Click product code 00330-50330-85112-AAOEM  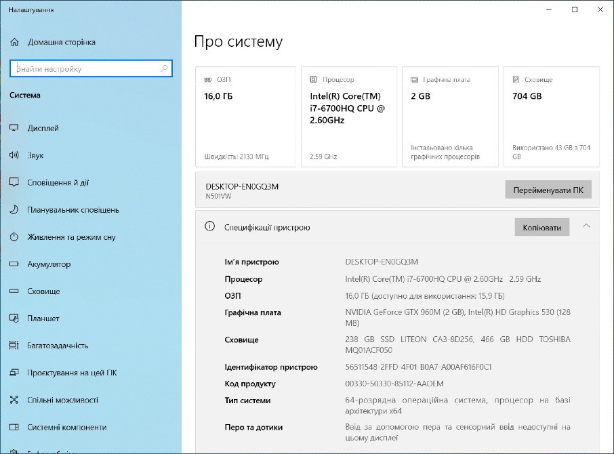[x=394, y=384]
